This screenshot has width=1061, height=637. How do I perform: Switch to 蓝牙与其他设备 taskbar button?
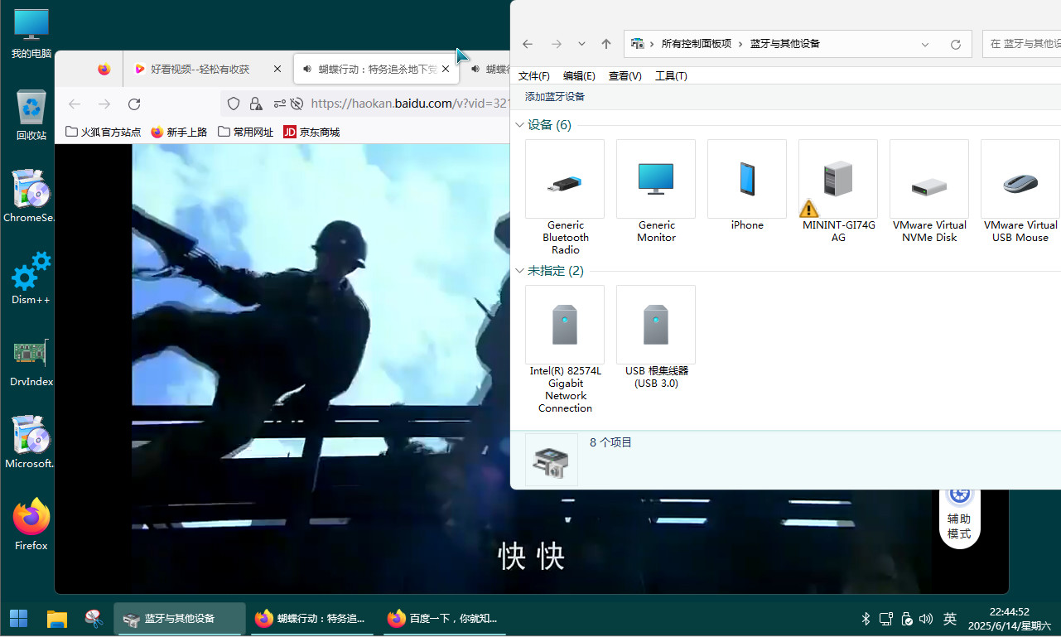pyautogui.click(x=180, y=618)
